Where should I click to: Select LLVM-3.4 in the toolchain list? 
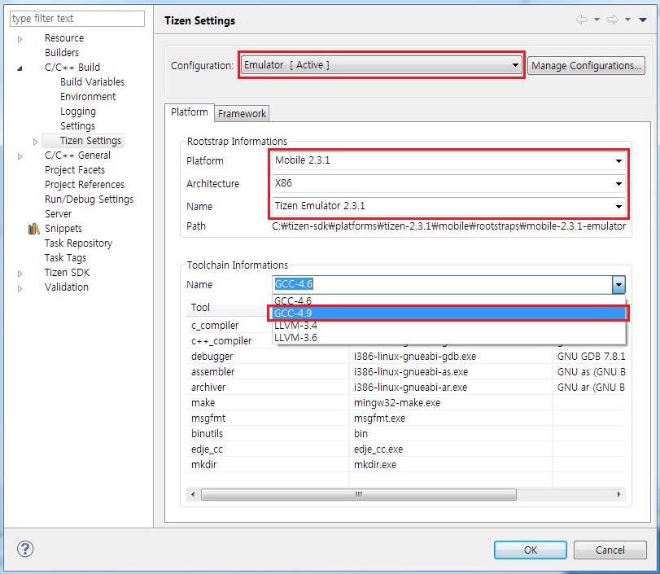[x=448, y=325]
